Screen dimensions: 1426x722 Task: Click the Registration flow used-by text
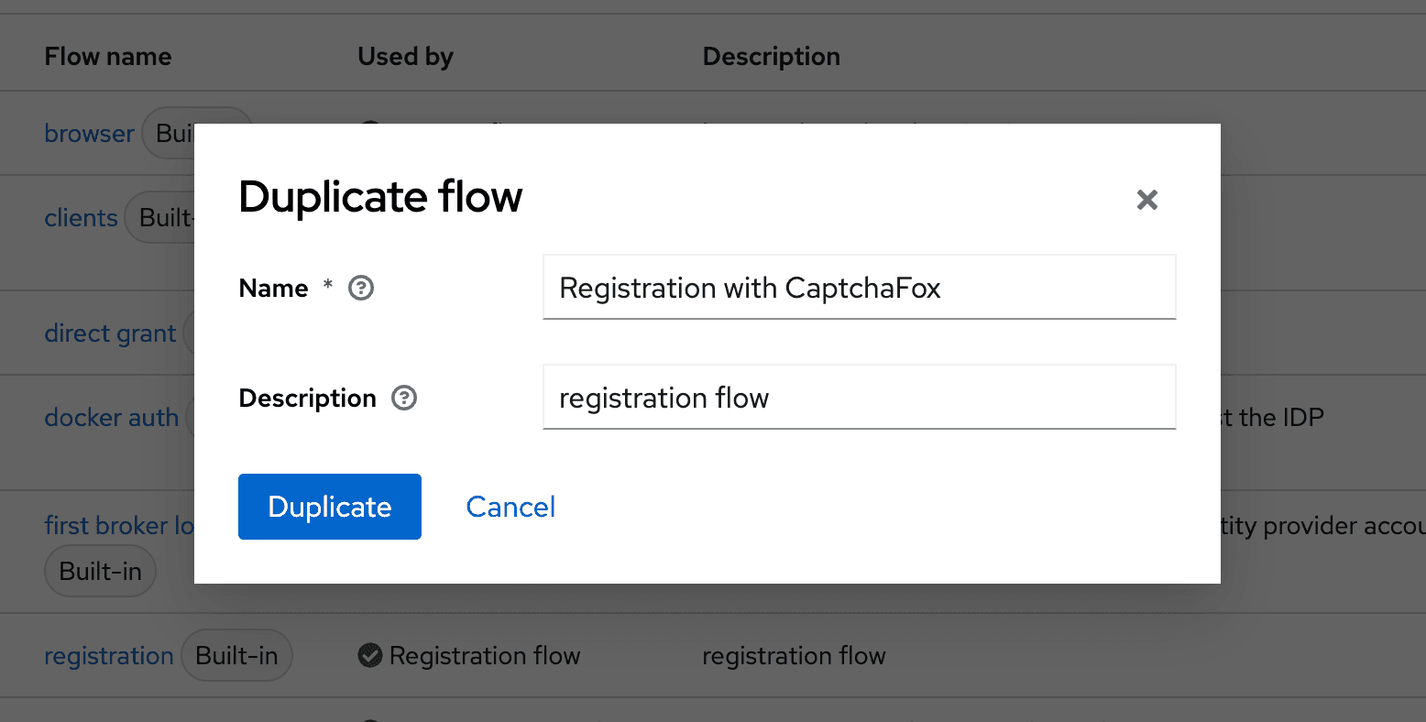pyautogui.click(x=485, y=655)
